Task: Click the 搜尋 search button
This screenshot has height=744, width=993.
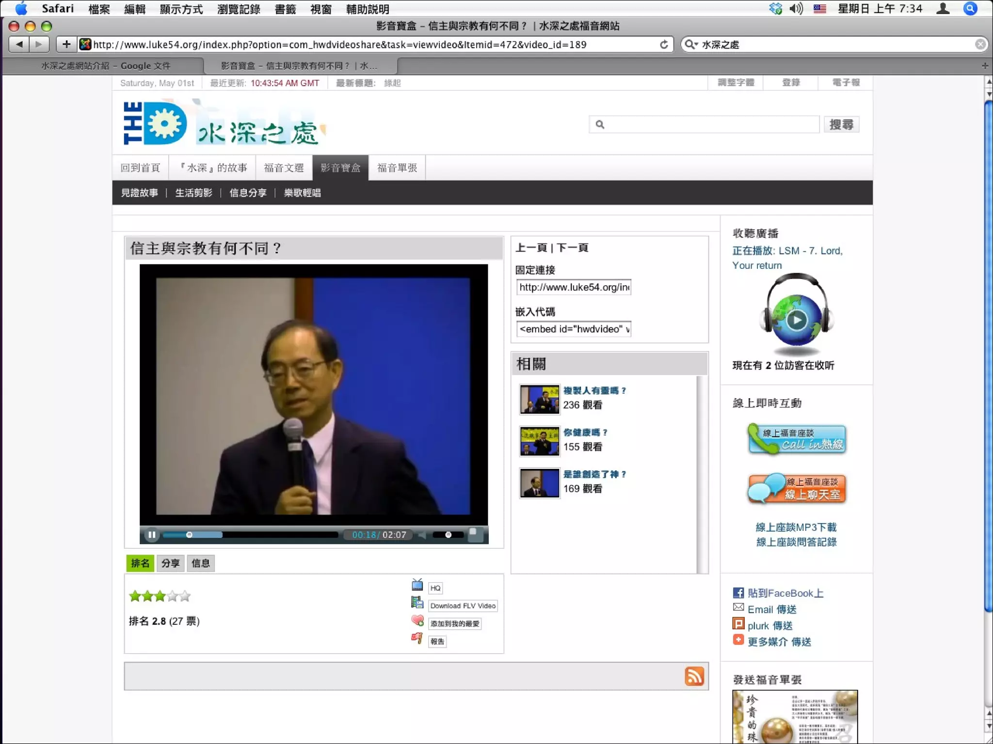Action: click(x=841, y=124)
